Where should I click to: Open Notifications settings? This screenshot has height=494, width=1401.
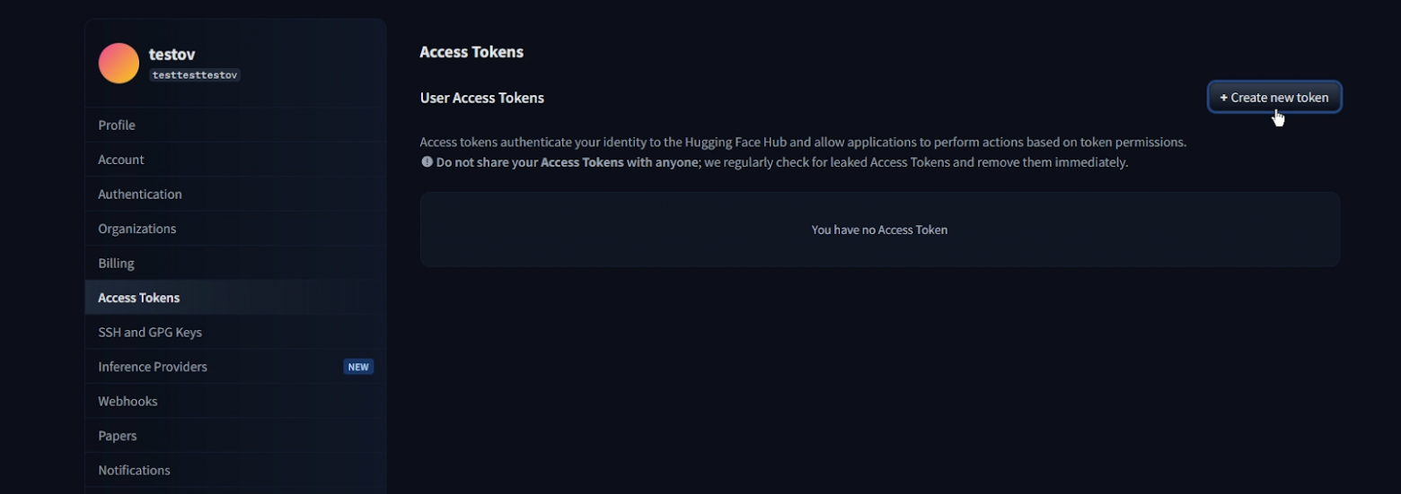point(134,470)
